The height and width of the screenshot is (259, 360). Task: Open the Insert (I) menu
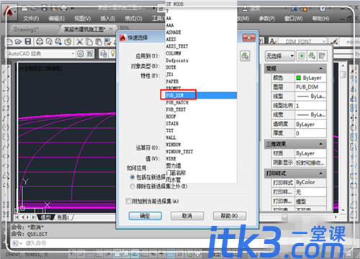point(107,19)
